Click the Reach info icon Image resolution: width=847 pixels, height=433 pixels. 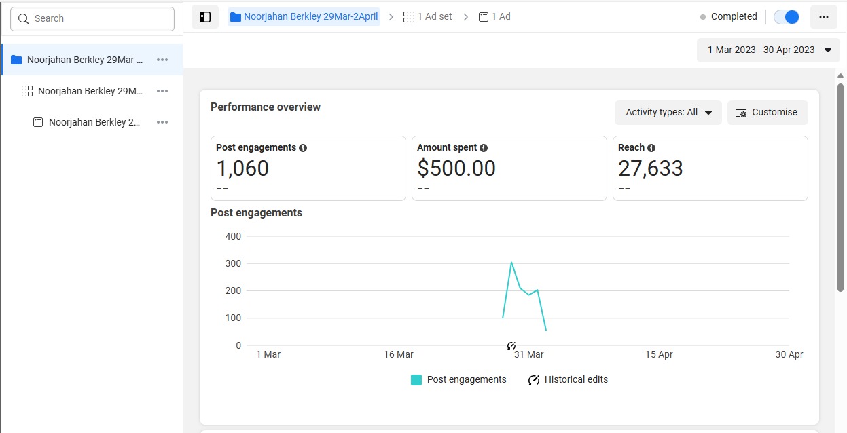click(651, 148)
